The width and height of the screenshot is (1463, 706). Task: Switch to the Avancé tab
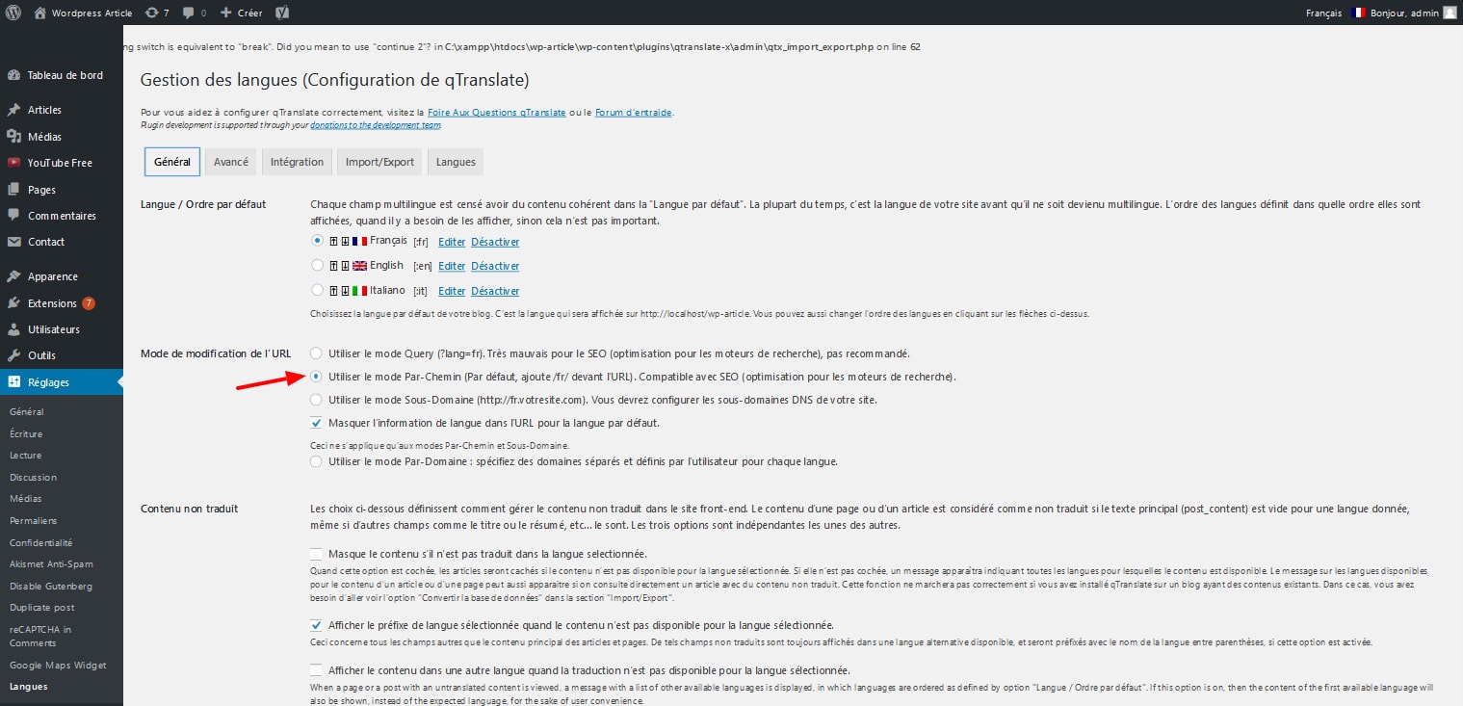tap(231, 162)
